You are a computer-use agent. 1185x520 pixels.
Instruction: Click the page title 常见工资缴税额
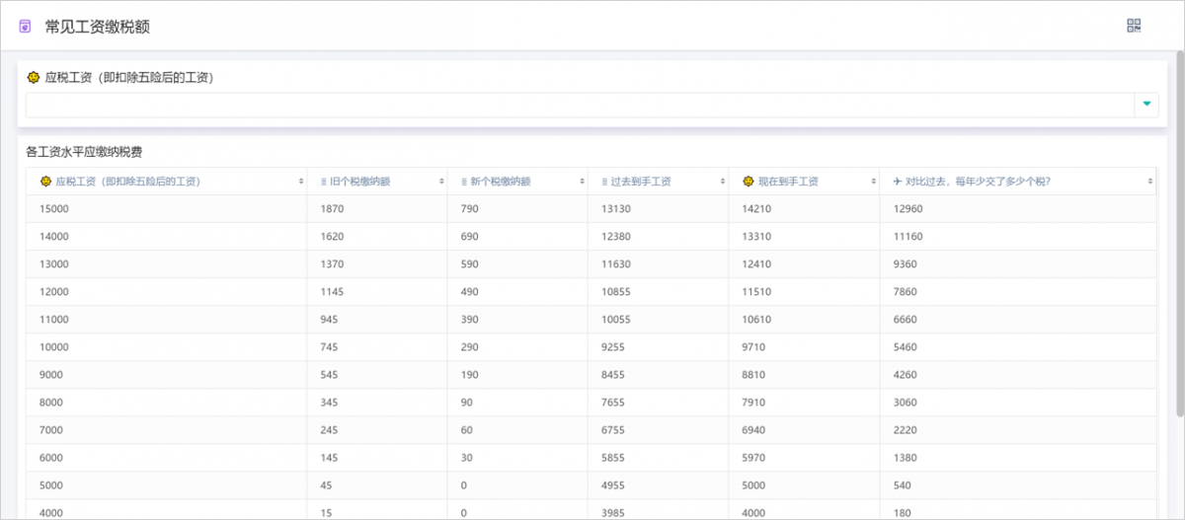[98, 27]
